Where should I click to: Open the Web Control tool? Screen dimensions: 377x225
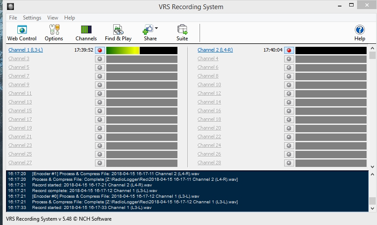(22, 33)
